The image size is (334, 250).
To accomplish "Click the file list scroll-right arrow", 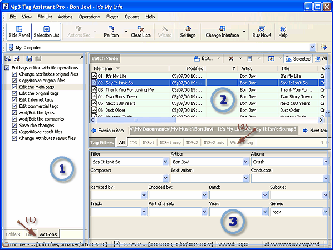I will coord(321,120).
